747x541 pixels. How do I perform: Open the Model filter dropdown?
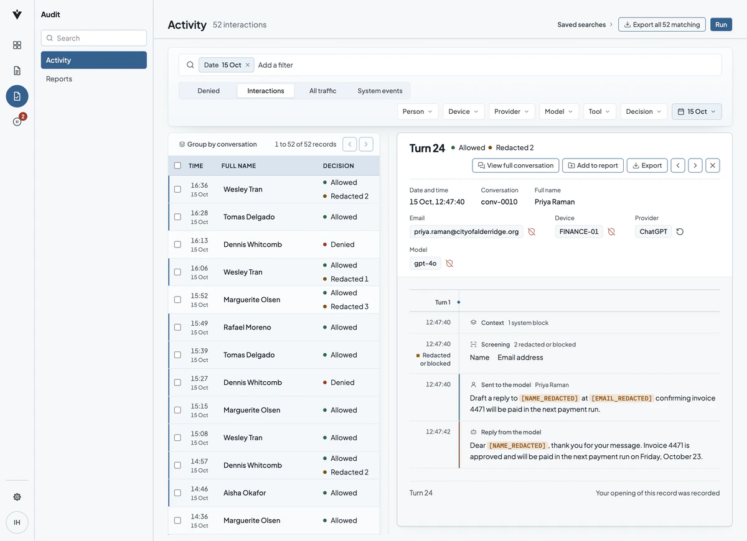559,112
